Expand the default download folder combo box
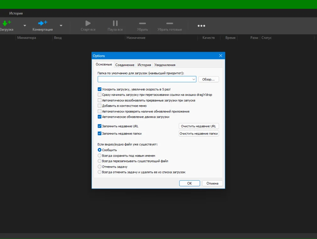This screenshot has width=317, height=239. click(x=193, y=79)
